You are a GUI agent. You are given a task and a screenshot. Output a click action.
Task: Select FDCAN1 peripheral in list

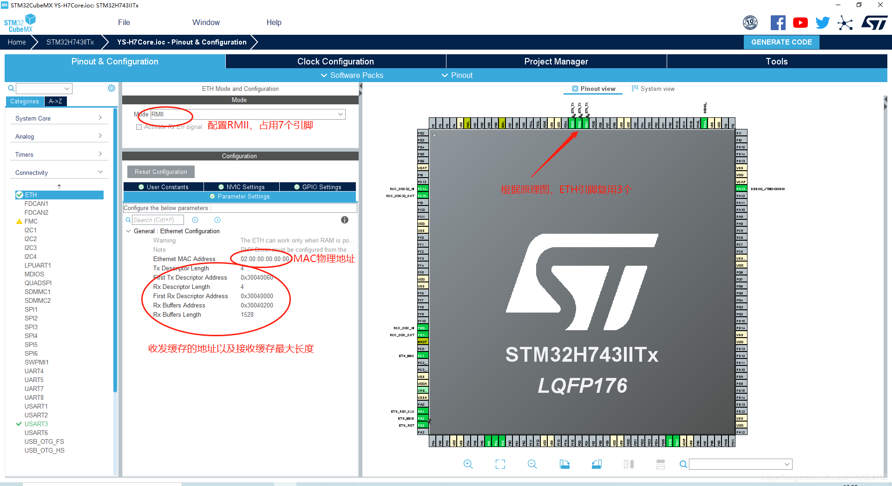36,204
